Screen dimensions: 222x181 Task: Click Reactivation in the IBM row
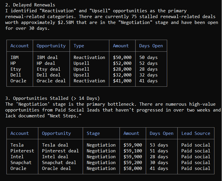tap(89, 58)
